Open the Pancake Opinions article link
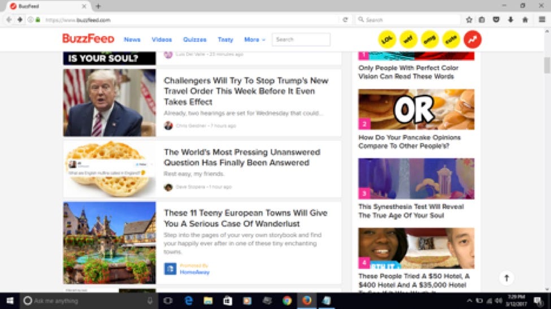The height and width of the screenshot is (309, 551). pos(409,142)
